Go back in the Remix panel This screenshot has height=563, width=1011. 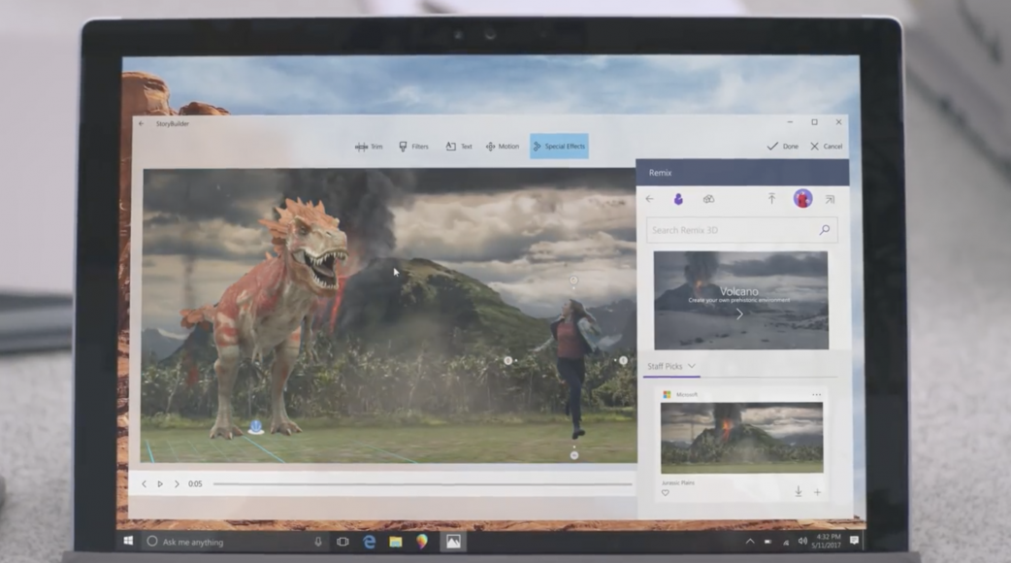click(x=650, y=199)
